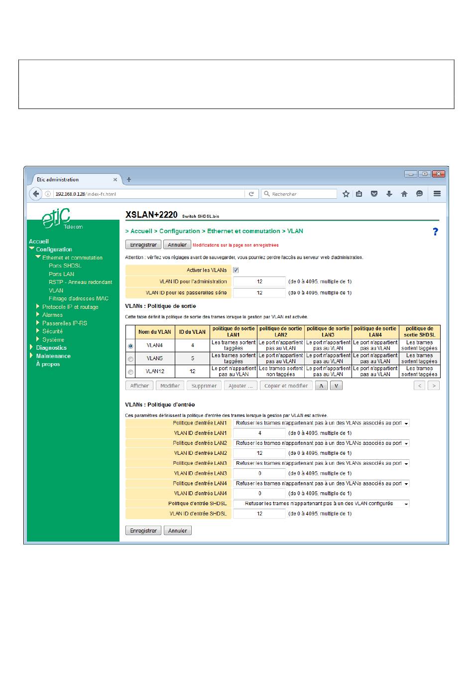Go to previous table page with < button
473x691 pixels.
tap(419, 386)
